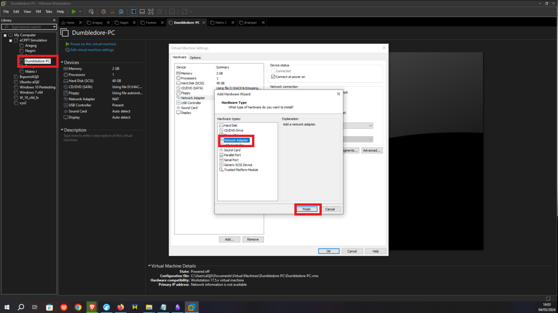Click the Display device icon in settings list
This screenshot has width=558, height=313.
click(178, 112)
